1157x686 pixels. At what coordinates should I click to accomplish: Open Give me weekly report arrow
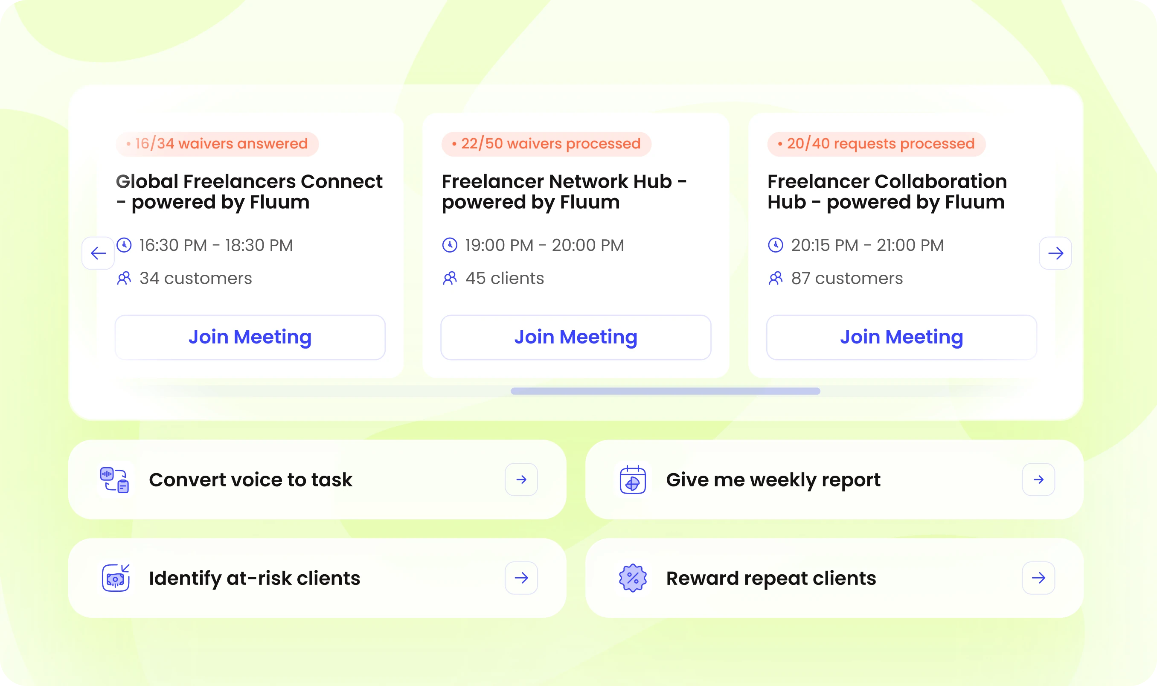pos(1038,480)
